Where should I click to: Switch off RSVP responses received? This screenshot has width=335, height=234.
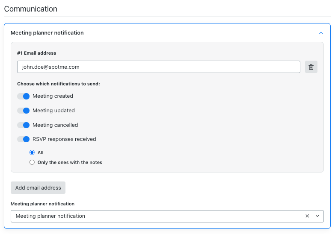pyautogui.click(x=23, y=139)
